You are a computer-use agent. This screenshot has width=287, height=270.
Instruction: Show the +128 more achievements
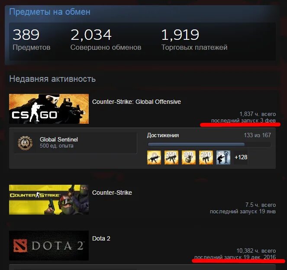pos(241,157)
